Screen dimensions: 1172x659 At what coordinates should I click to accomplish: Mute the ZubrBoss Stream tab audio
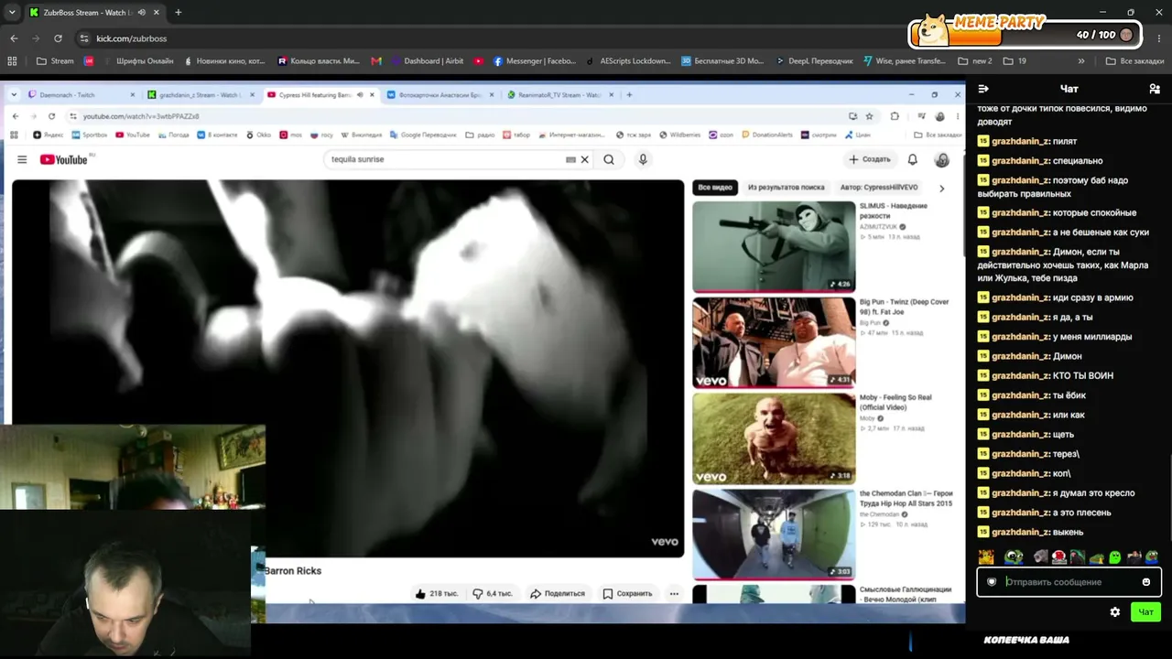tap(141, 13)
